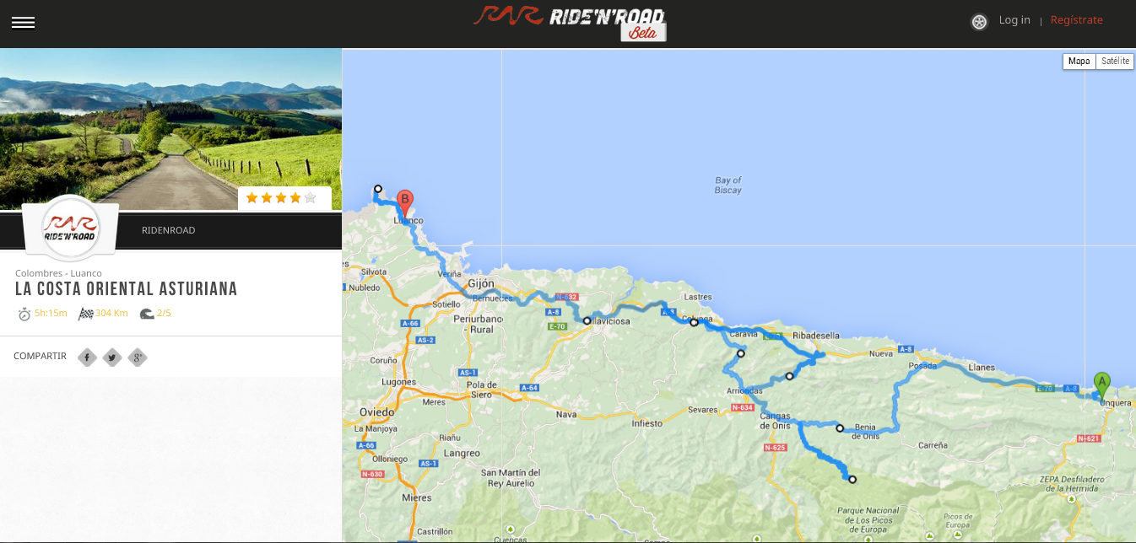
Task: Open the RIDENROAD author tab
Action: (169, 230)
